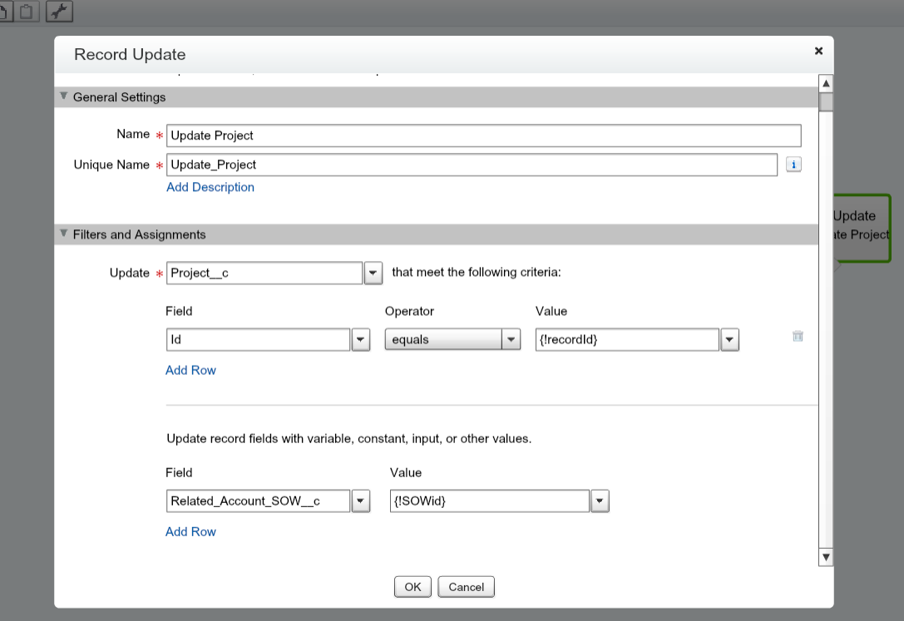Image resolution: width=904 pixels, height=621 pixels.
Task: Open the Related_Account_SOW__c field dropdown
Action: (x=361, y=501)
